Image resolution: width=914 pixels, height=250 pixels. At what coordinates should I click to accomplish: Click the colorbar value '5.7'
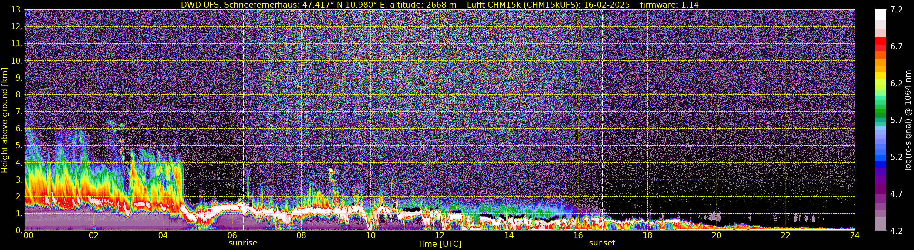[x=896, y=120]
